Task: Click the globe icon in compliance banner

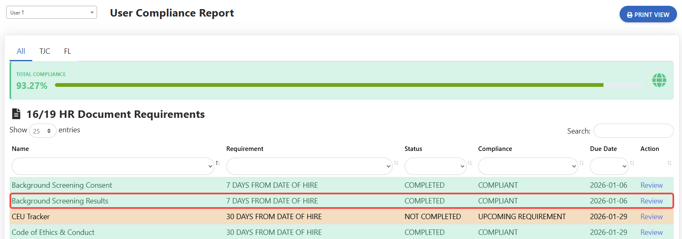Action: tap(659, 80)
